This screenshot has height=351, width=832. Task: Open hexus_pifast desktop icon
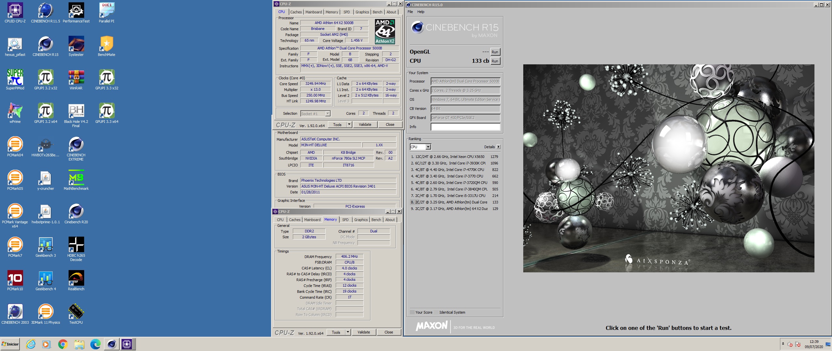coord(15,46)
